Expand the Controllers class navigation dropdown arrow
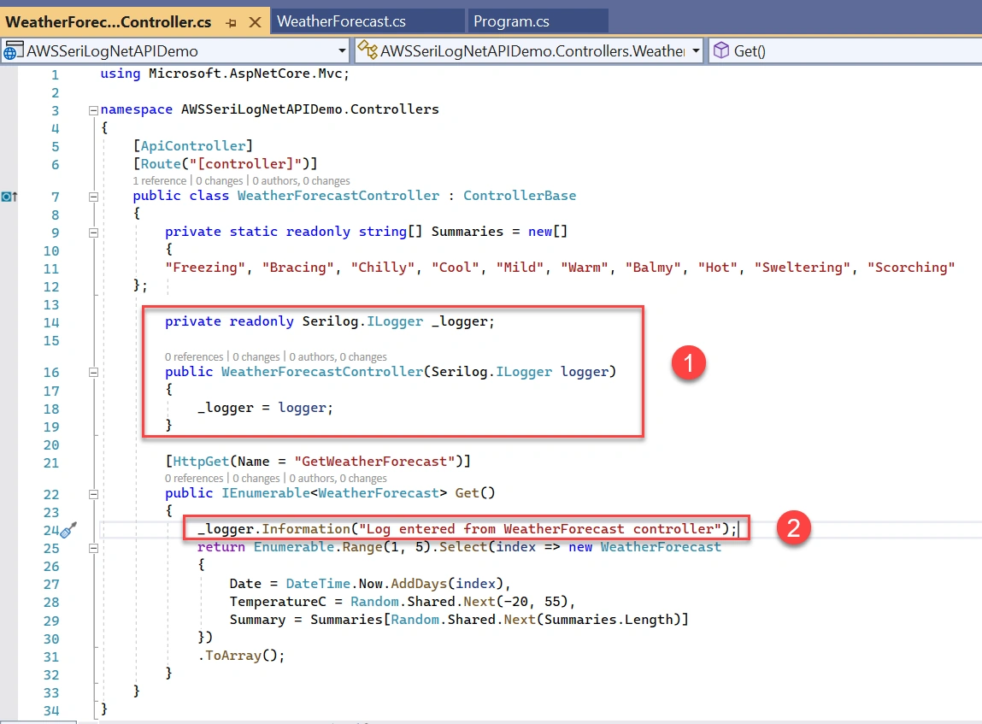The width and height of the screenshot is (982, 724). click(697, 50)
